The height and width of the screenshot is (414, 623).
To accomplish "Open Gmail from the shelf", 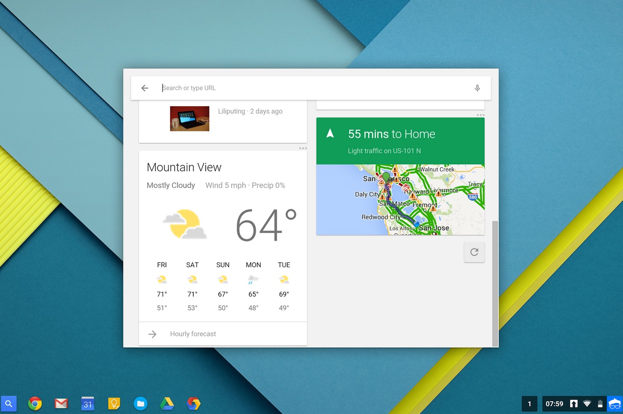I will pyautogui.click(x=61, y=403).
